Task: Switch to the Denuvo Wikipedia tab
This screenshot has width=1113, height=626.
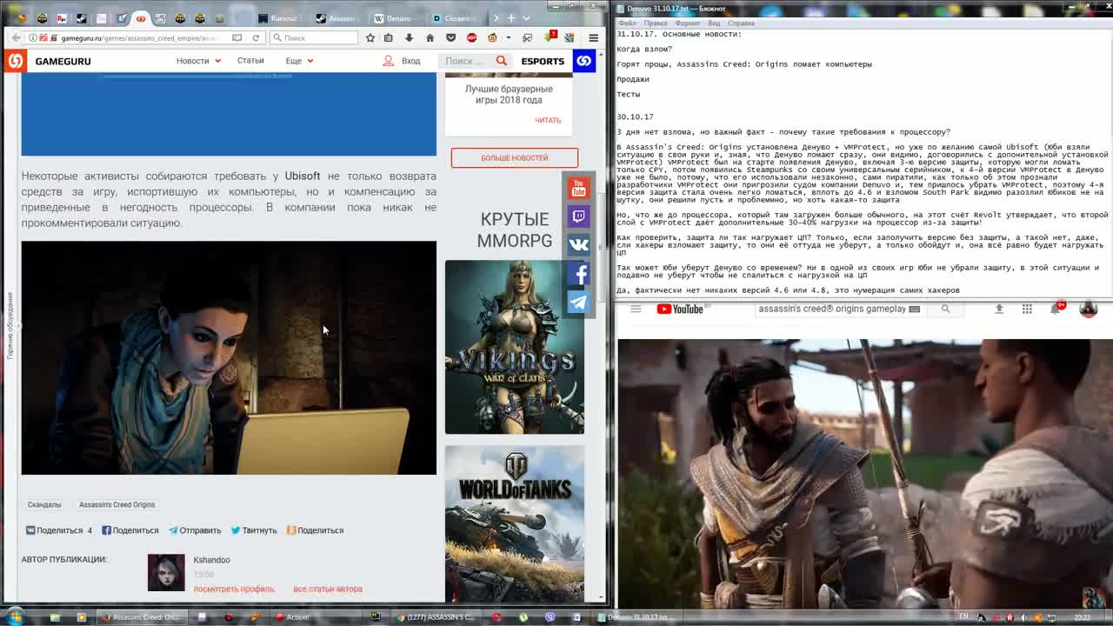Action: coord(398,18)
